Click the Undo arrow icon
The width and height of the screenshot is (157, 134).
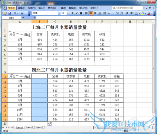(15, 13)
